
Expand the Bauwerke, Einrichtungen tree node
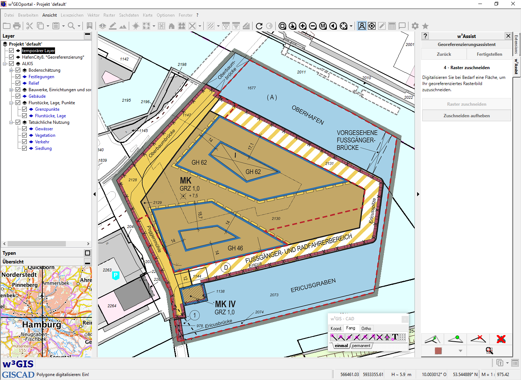coord(12,90)
